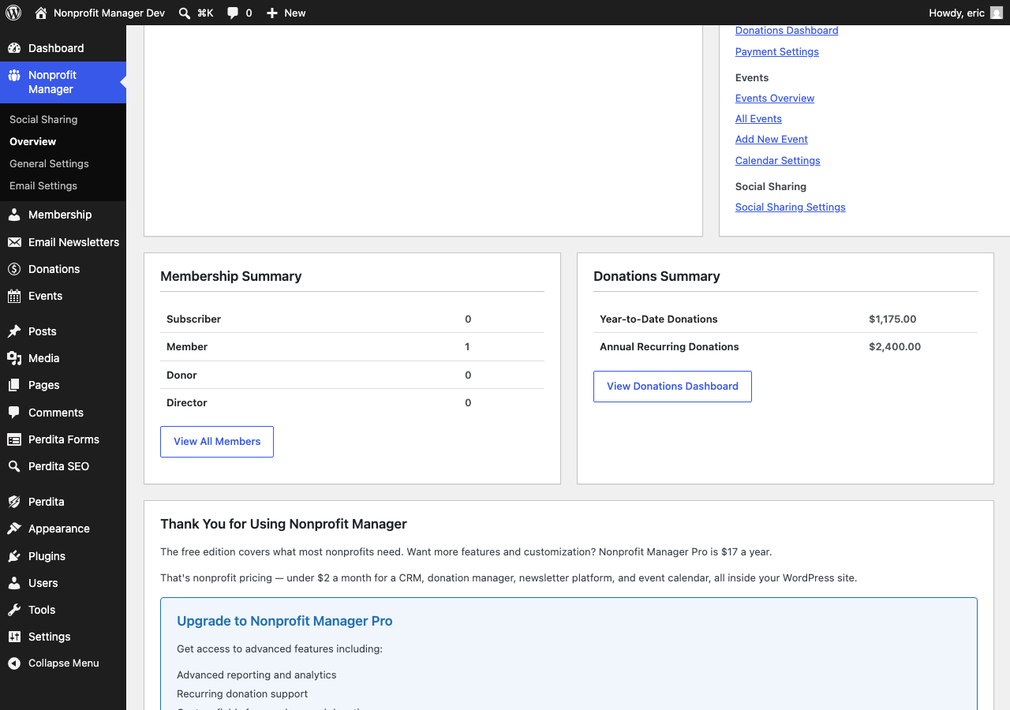Click the Perdita SEO magnifier icon
The width and height of the screenshot is (1010, 710).
pos(14,466)
